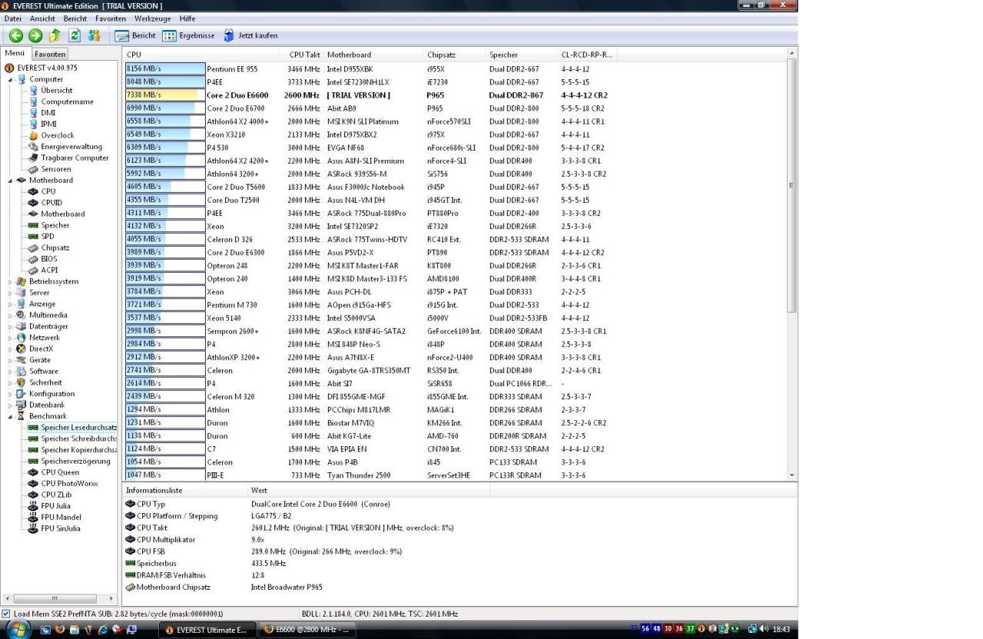
Task: Expand the Anzeige tree node
Action: pyautogui.click(x=11, y=304)
